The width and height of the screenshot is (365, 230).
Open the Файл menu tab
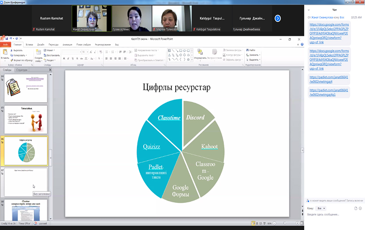point(6,44)
